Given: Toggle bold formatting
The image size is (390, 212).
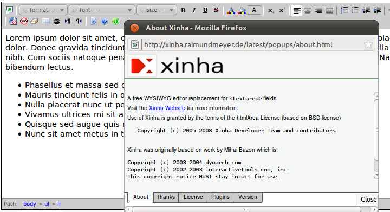Looking at the screenshot, I should click(x=183, y=10).
